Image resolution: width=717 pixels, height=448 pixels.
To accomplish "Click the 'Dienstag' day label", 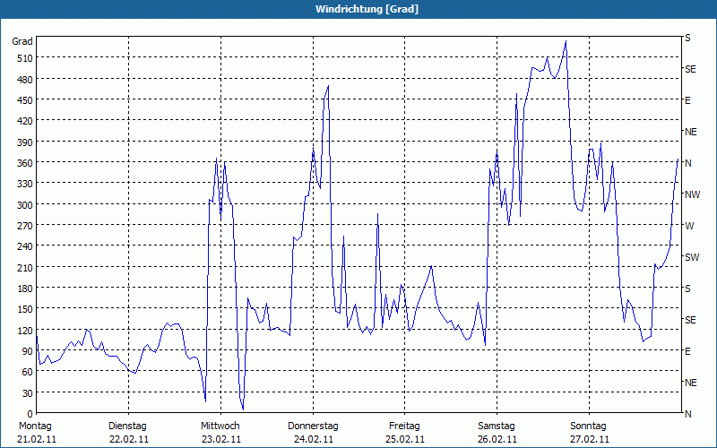I will pyautogui.click(x=127, y=426).
